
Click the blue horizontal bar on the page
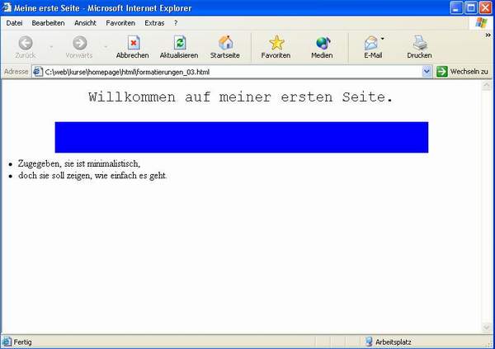coord(242,137)
